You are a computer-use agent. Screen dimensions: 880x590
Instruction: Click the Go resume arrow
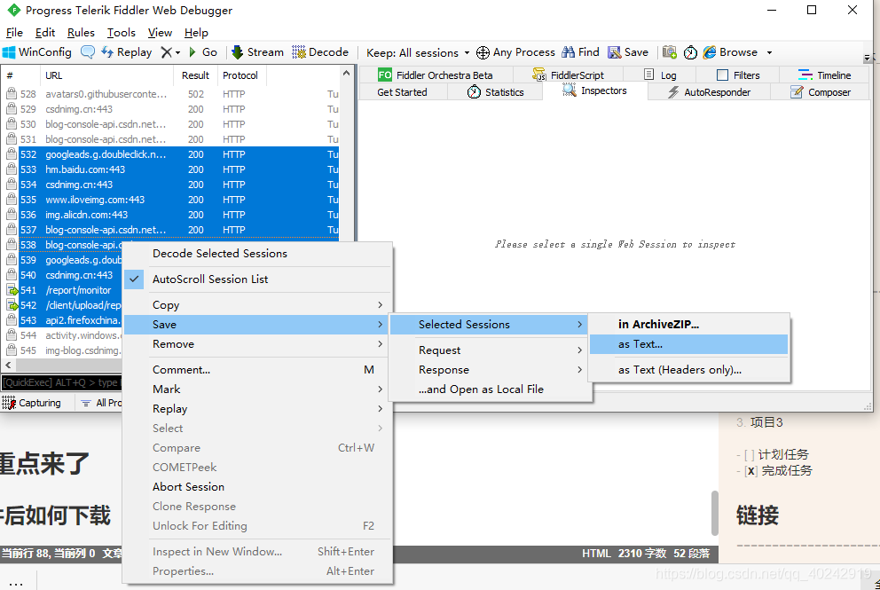192,52
